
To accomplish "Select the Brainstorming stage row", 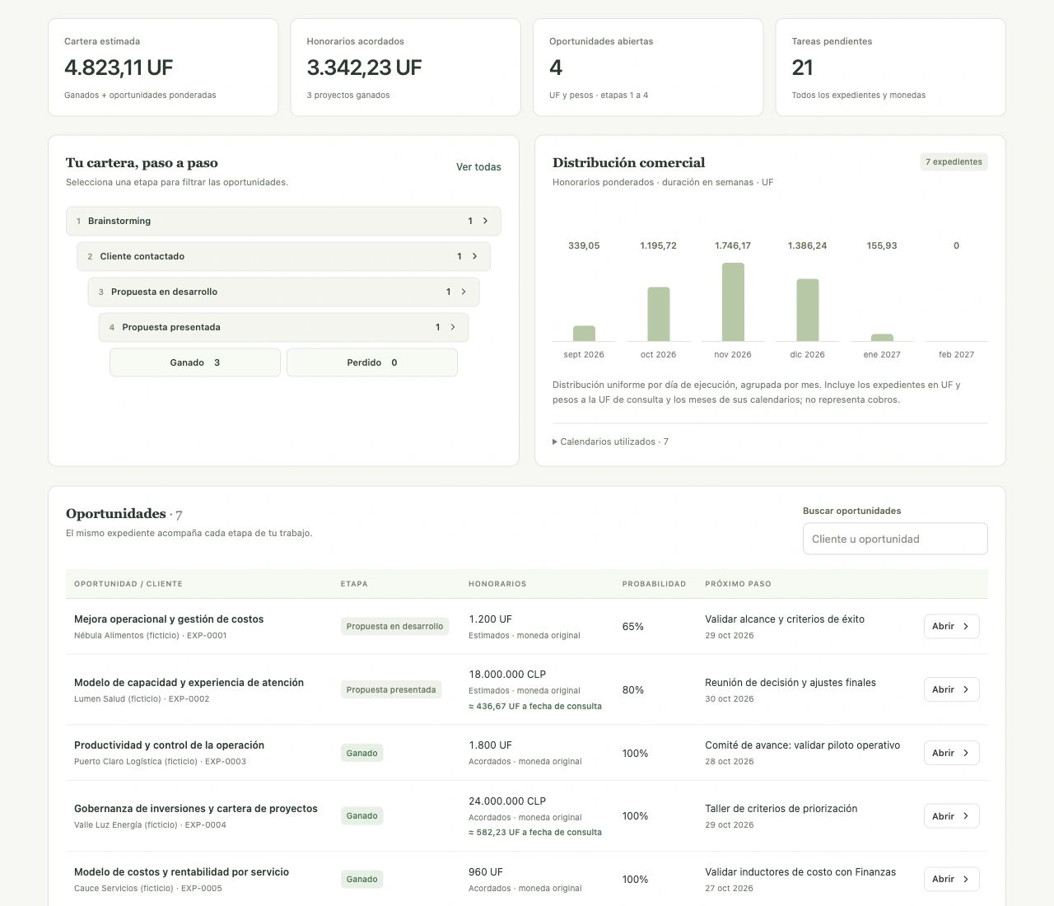I will point(283,221).
